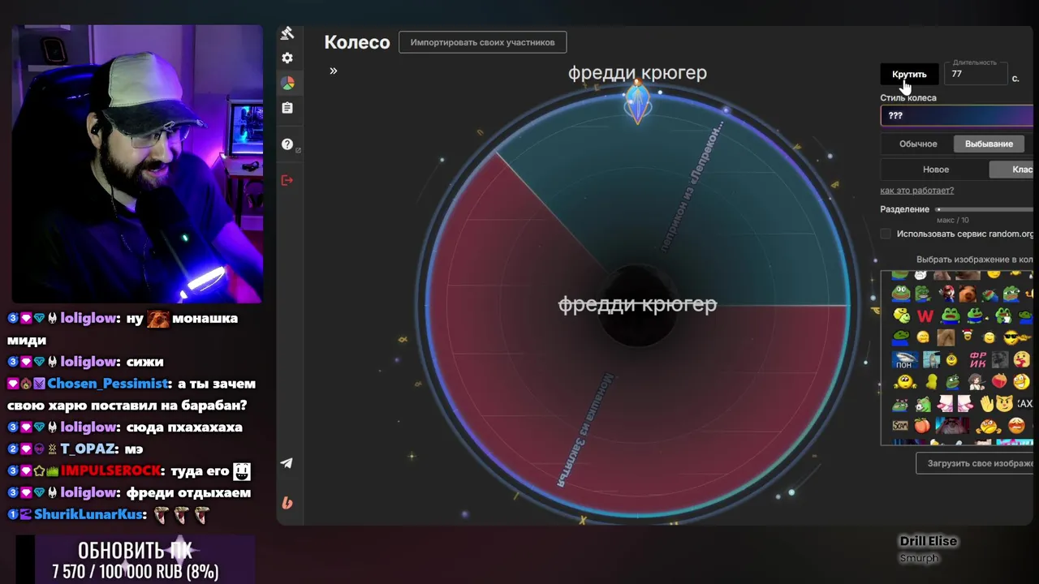This screenshot has height=584, width=1039.
Task: Click username IMPULSEROCK in chat
Action: [x=110, y=470]
